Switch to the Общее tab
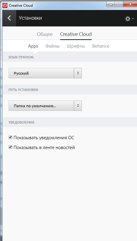Screen dimensions: 137x241 pos(45,34)
